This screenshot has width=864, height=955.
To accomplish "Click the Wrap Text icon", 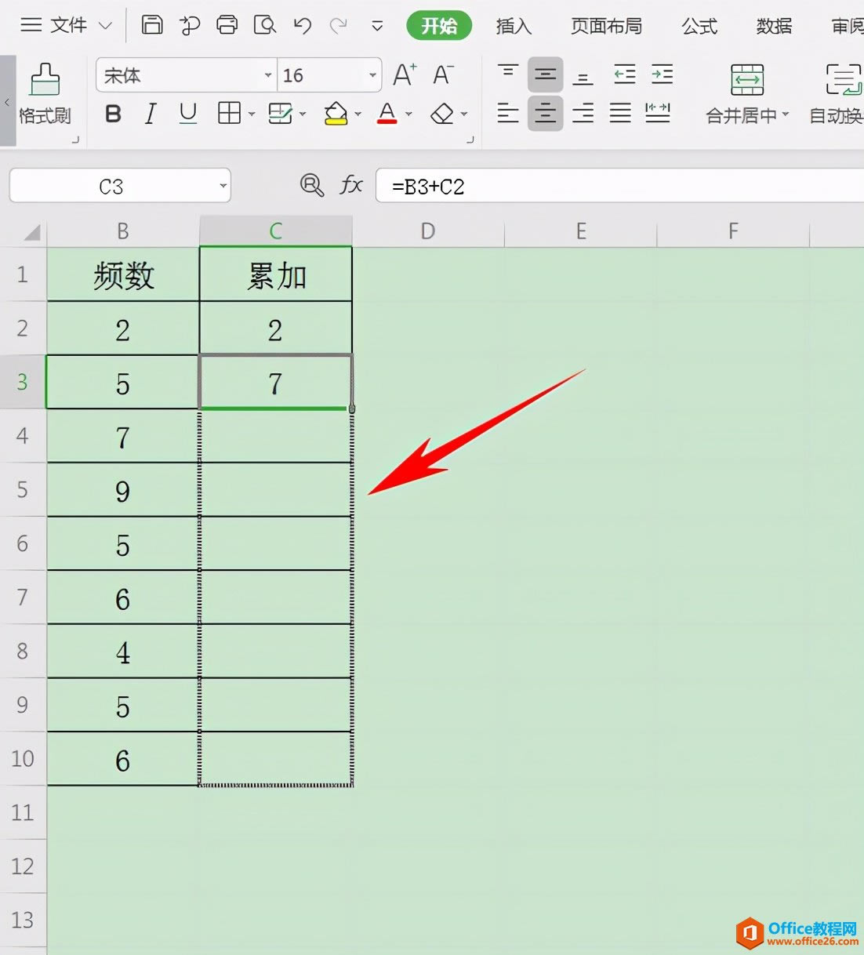I will [844, 80].
